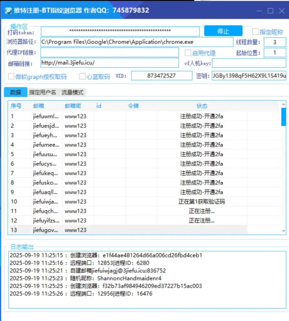The width and height of the screenshot is (289, 321).
Task: Click the app icon in title bar
Action: (x=8, y=10)
